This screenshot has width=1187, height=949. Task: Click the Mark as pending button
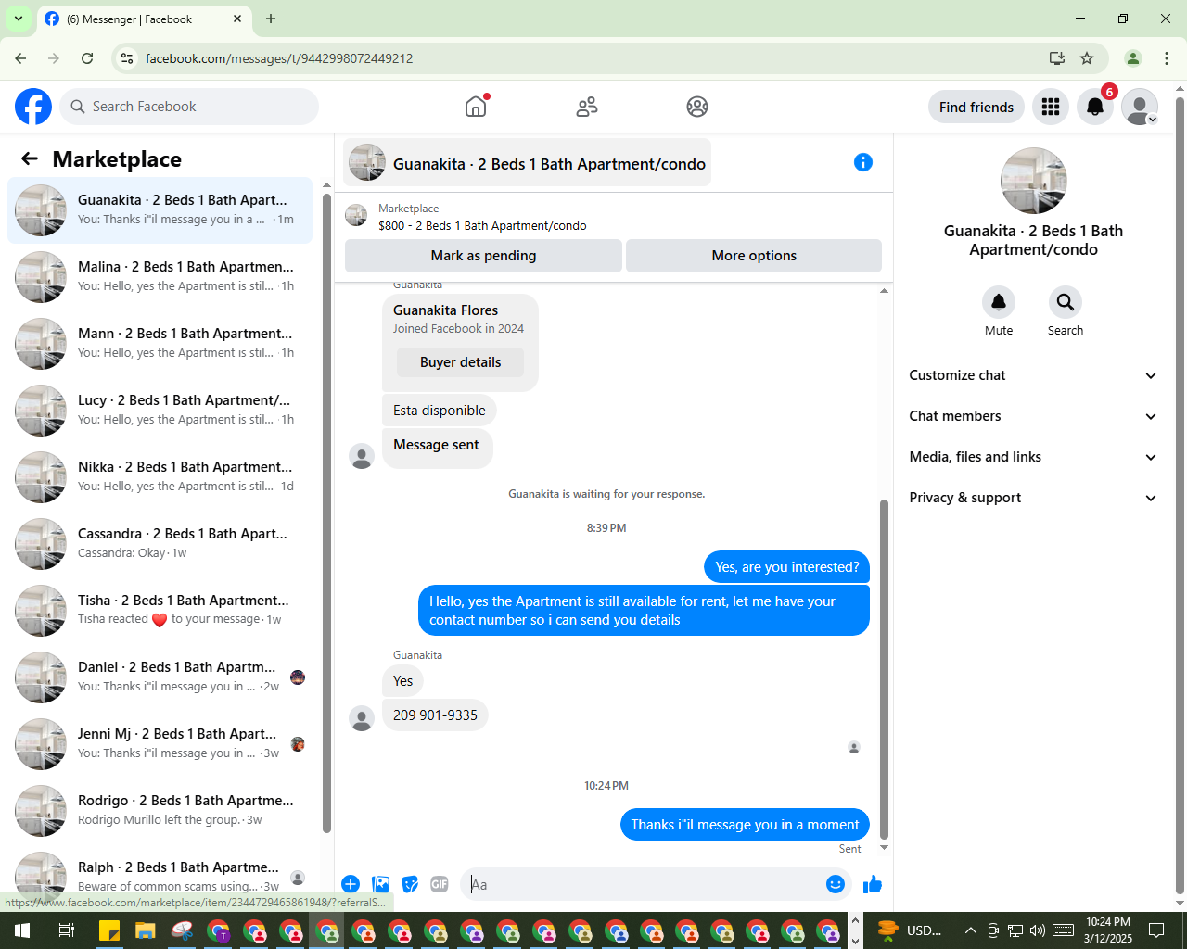483,256
